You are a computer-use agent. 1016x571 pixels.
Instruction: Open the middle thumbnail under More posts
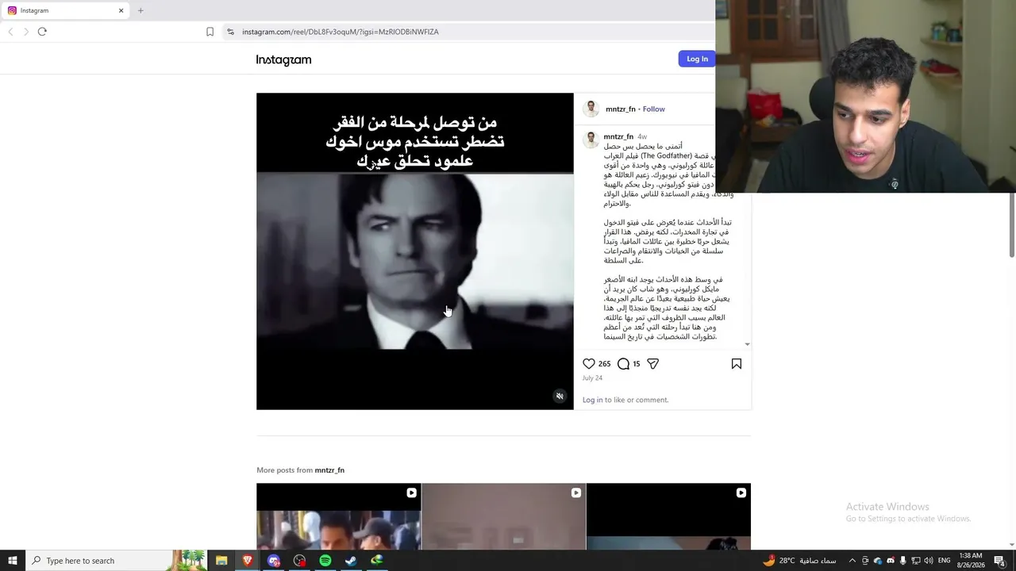(503, 516)
